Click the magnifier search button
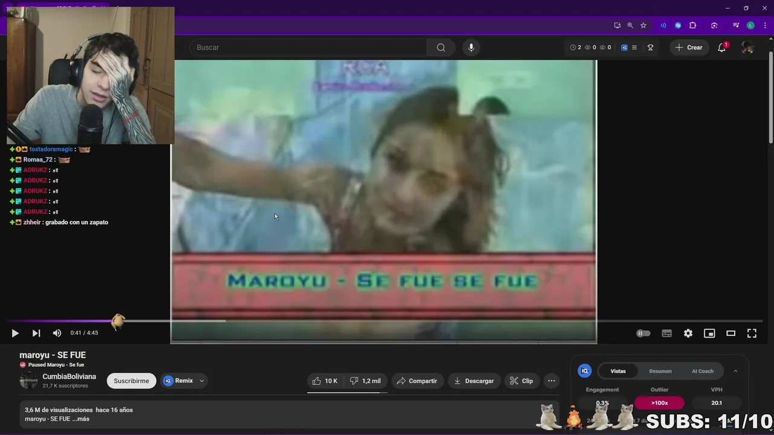The width and height of the screenshot is (774, 435). [x=441, y=48]
